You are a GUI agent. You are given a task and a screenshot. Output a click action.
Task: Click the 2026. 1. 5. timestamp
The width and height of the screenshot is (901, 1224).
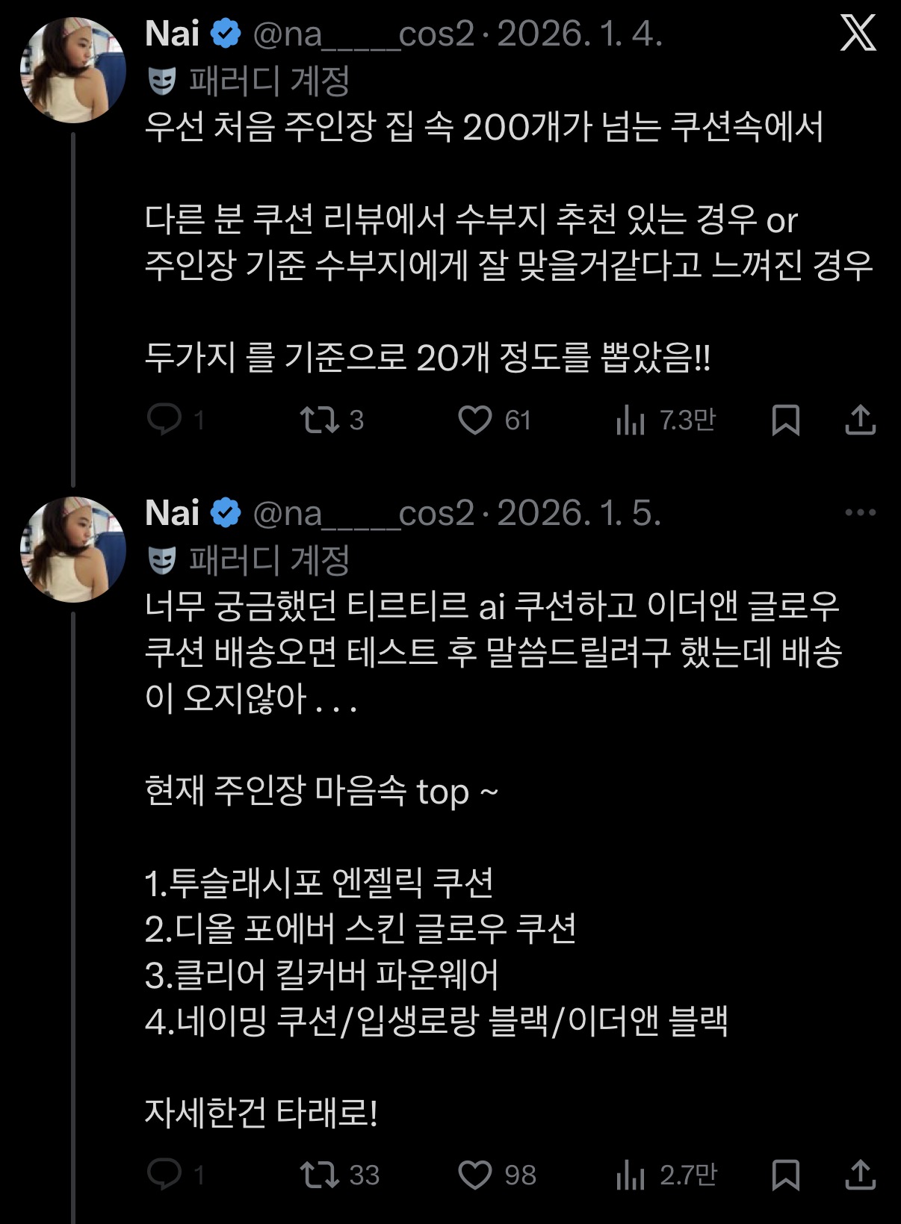[579, 513]
